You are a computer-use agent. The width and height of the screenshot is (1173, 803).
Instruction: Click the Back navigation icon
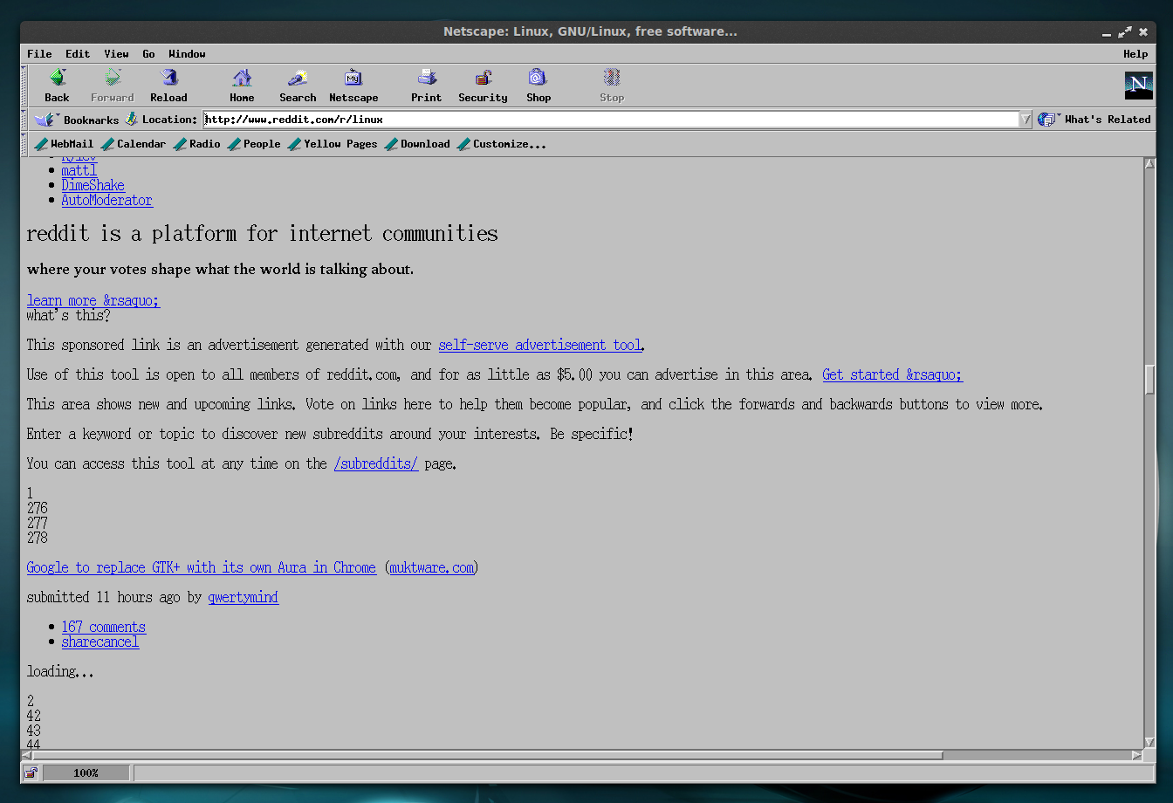coord(56,85)
